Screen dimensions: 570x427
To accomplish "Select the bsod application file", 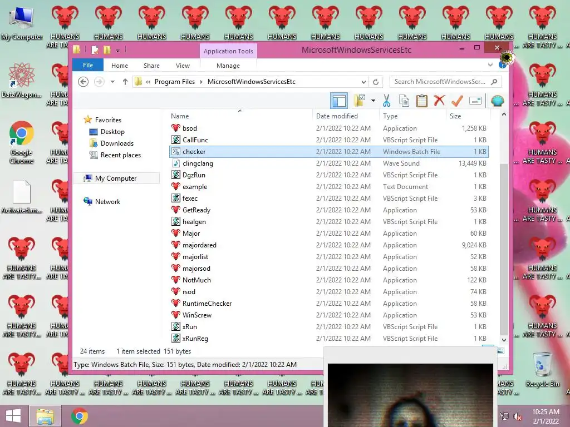I will [328, 128].
